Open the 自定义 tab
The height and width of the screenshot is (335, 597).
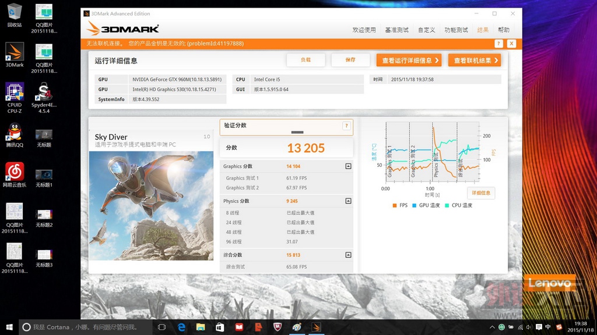426,30
